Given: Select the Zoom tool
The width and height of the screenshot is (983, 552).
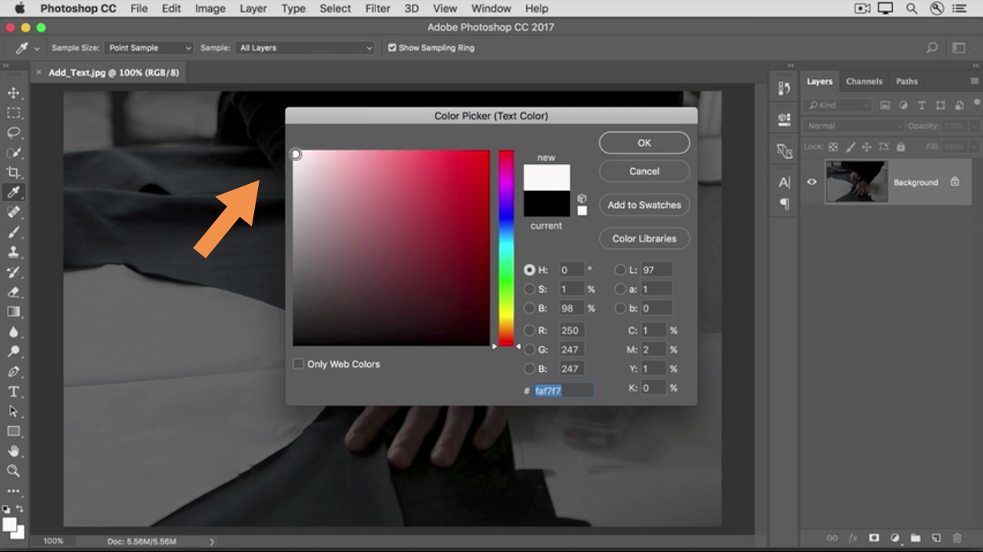Looking at the screenshot, I should (14, 471).
